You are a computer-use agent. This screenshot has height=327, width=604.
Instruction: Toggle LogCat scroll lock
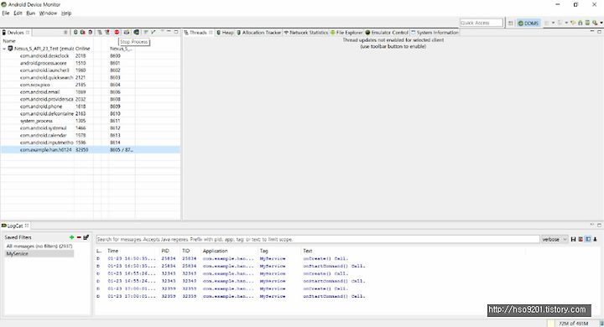[595, 239]
